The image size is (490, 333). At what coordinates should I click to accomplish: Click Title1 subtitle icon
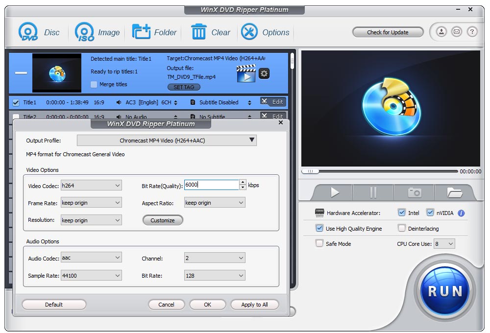click(x=193, y=102)
